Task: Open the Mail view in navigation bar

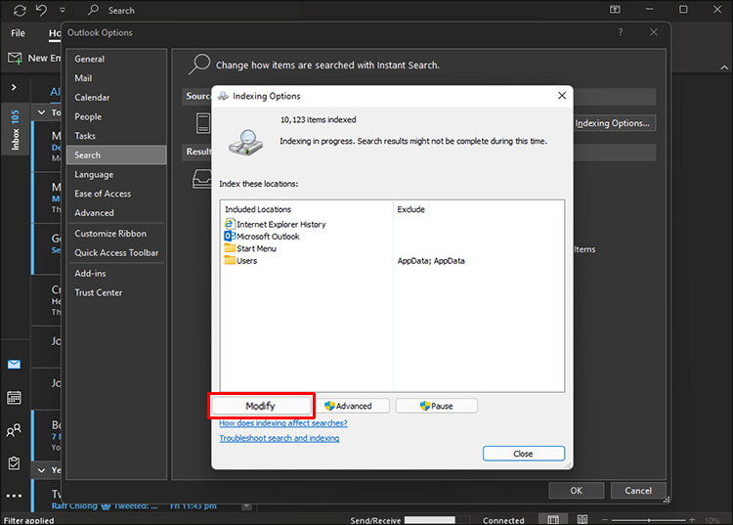Action: (x=14, y=365)
